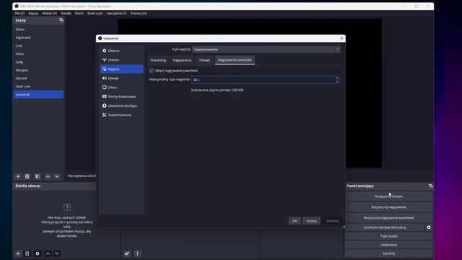The height and width of the screenshot is (260, 462).
Task: Open scene filters icon in Sceny toolbar
Action: [38, 176]
